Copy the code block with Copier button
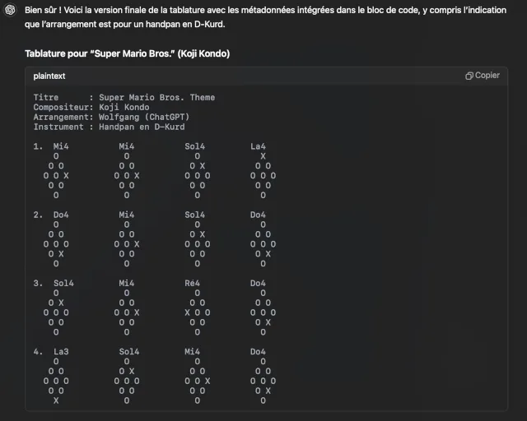 coord(483,76)
